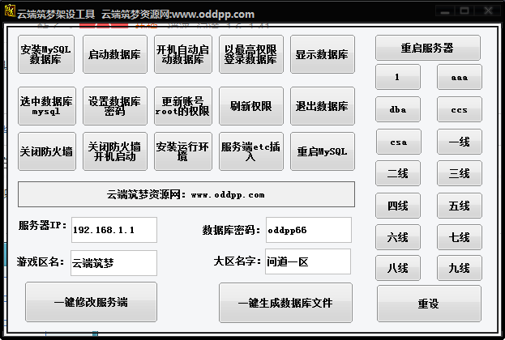Focus the 服务器IP input field
Screen dimensions: 505x340
point(114,230)
